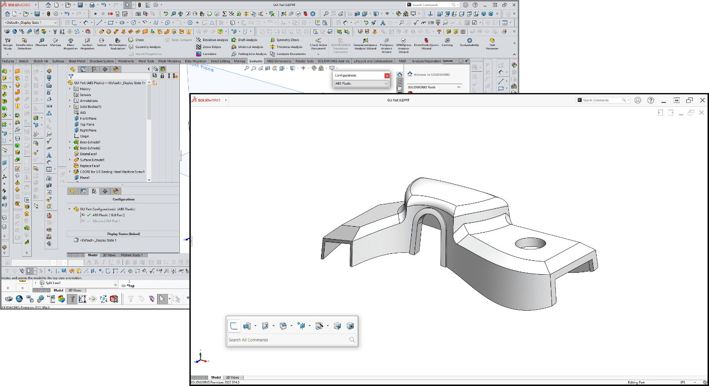Screen dimensions: 709x386
Task: Select the DeleteFace1 feature
Action: click(x=88, y=154)
